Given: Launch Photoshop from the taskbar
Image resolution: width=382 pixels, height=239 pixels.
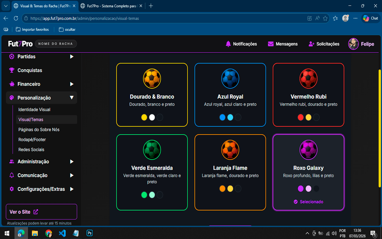Looking at the screenshot, I should (89, 233).
